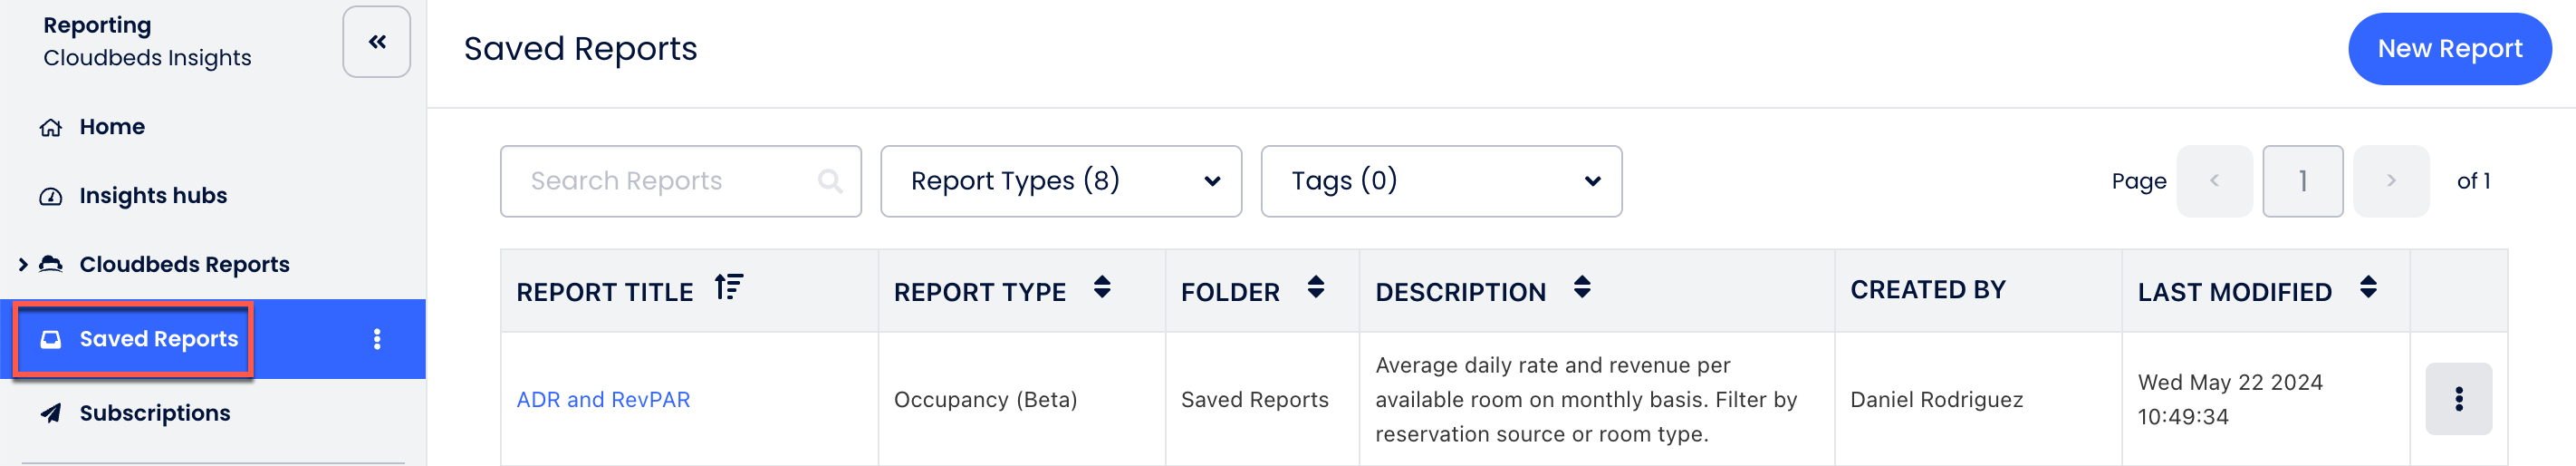Sort the Folder column
Image resolution: width=2576 pixels, height=466 pixels.
point(1316,288)
